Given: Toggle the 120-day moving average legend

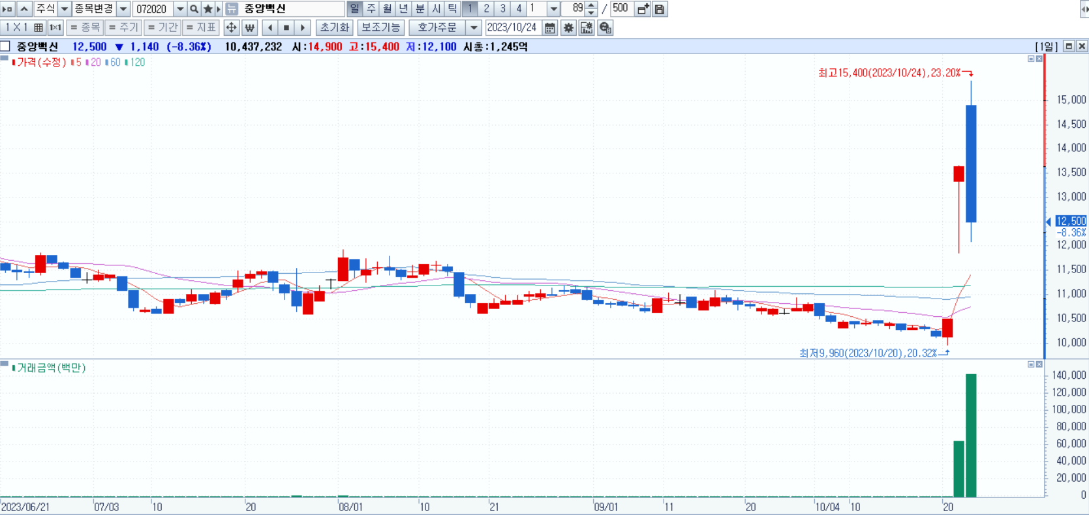Looking at the screenshot, I should click(x=135, y=63).
